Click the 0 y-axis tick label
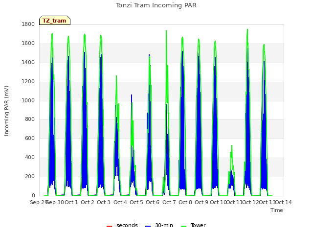Screen dimensions: 313x235 [33, 195]
